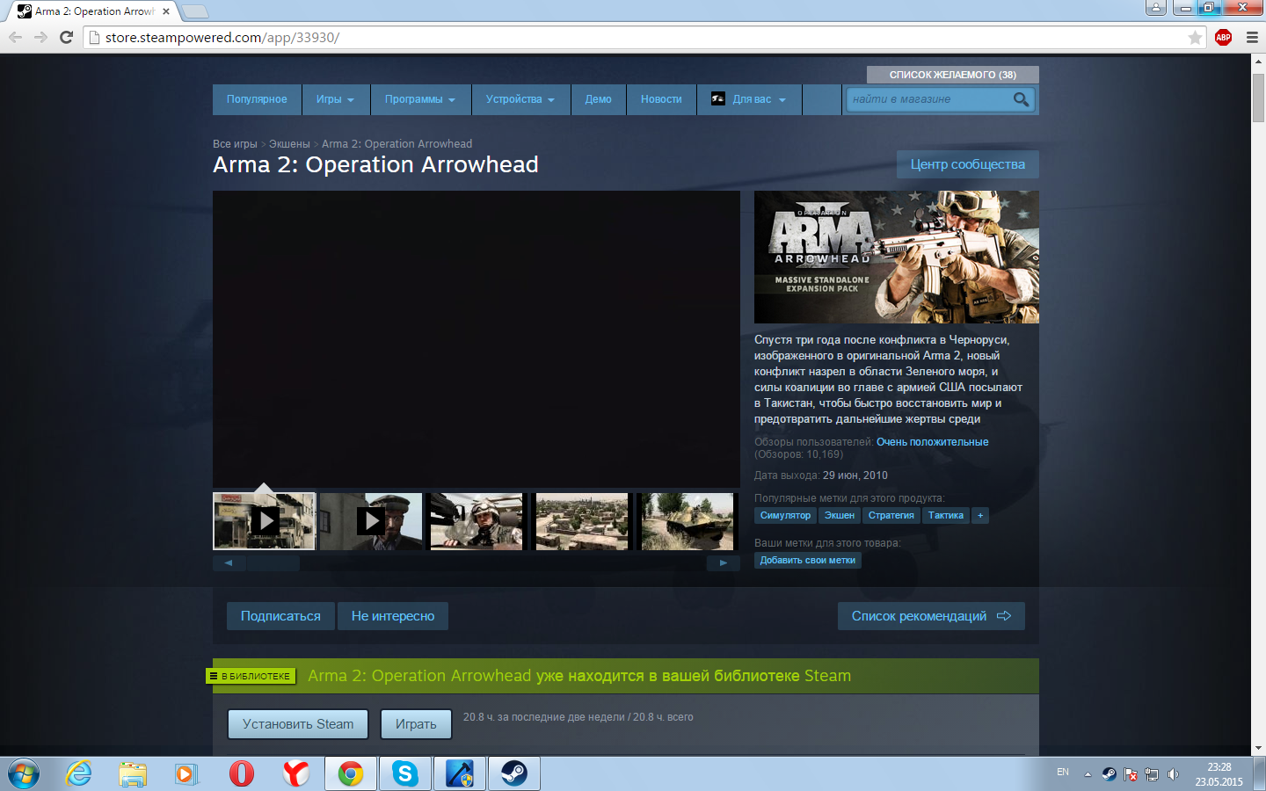Close the Arma 2 browser tab
The height and width of the screenshot is (791, 1266).
[166, 11]
